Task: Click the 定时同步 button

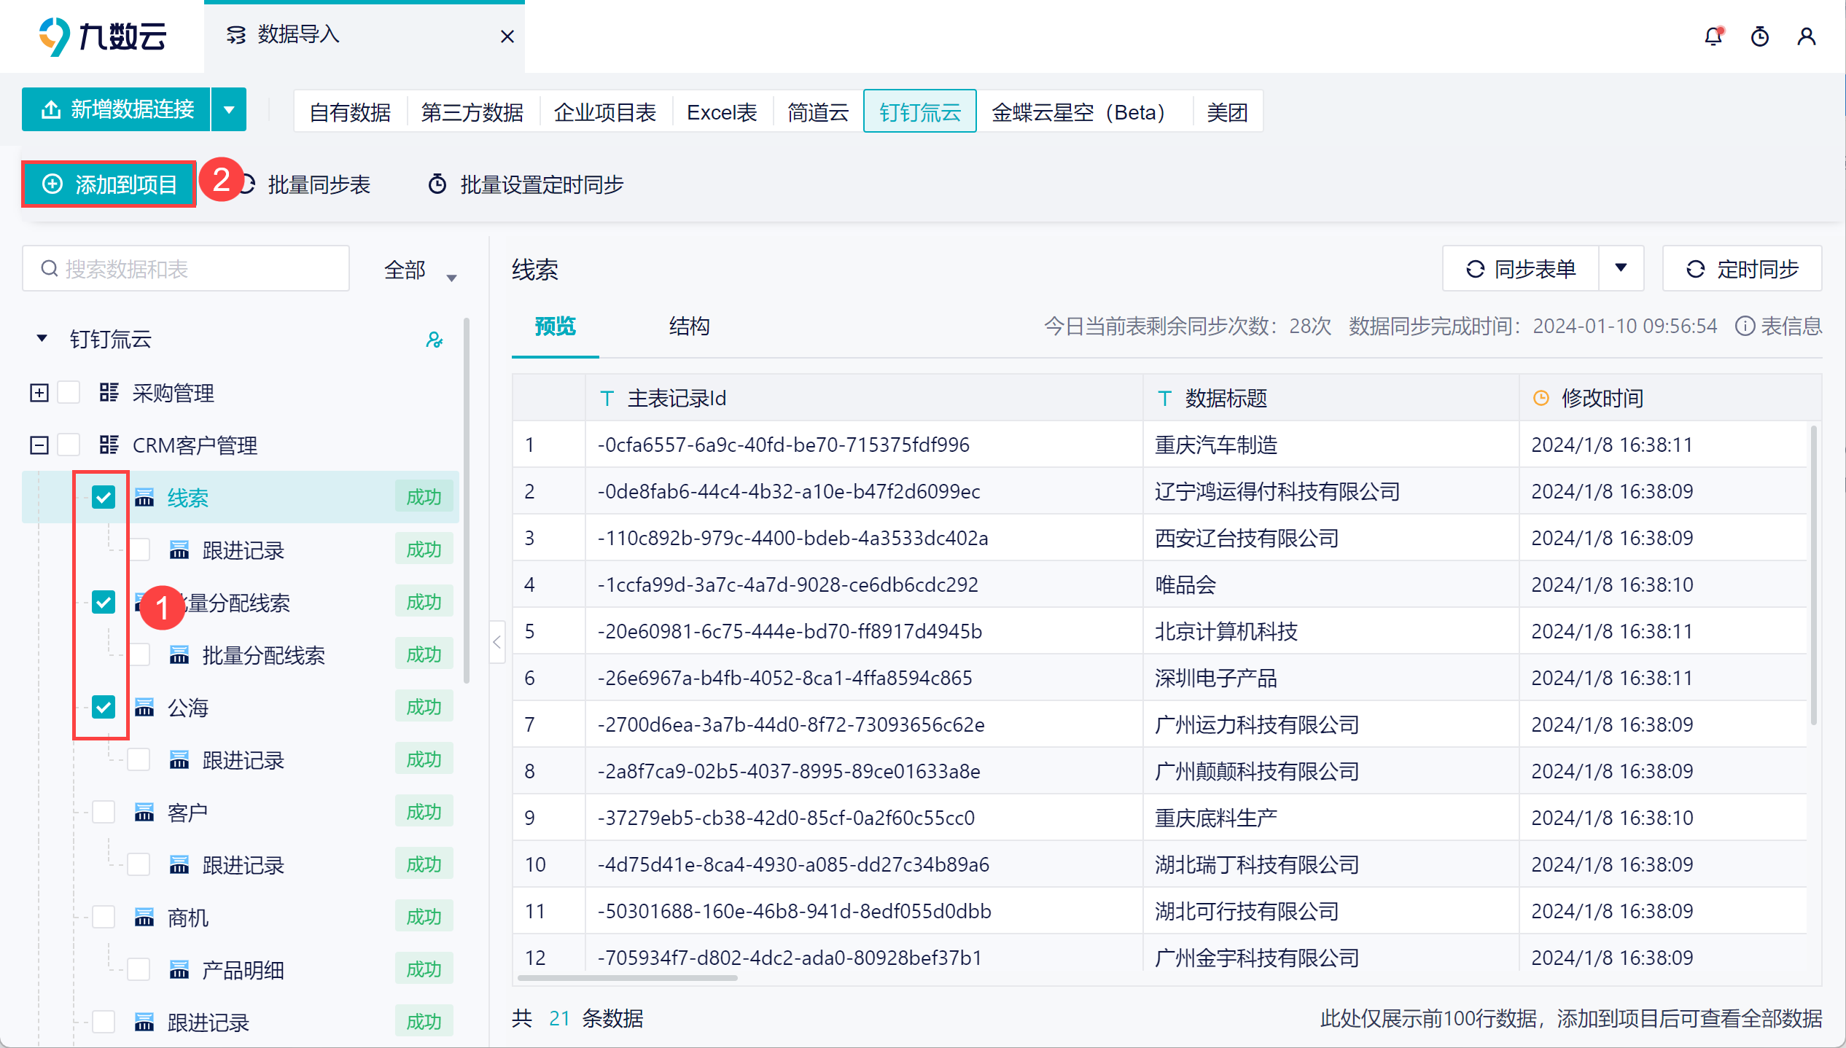Action: 1742,269
